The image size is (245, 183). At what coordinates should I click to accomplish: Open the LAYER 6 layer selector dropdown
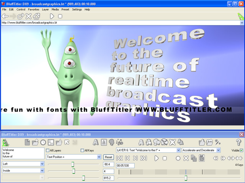point(178,150)
